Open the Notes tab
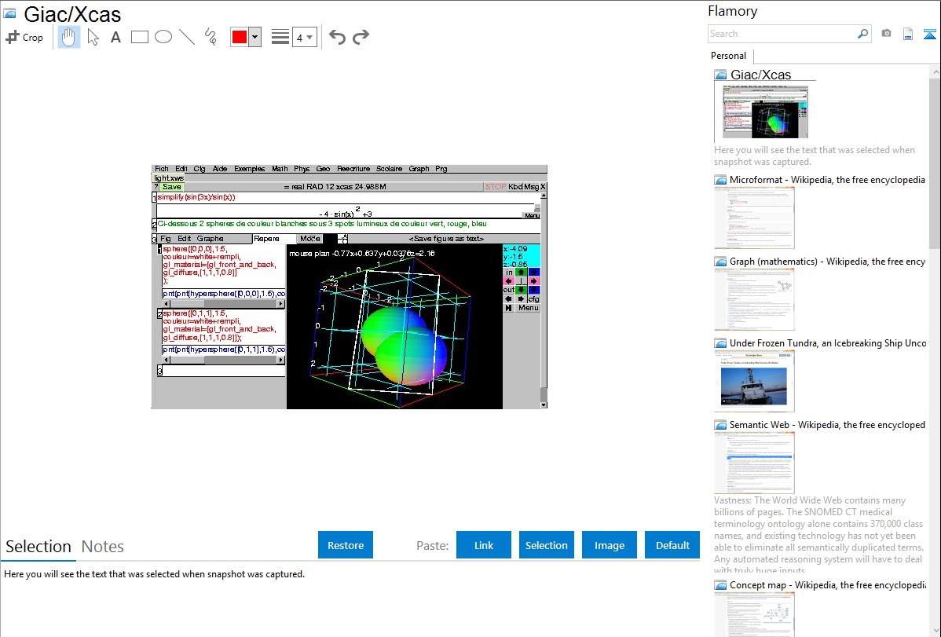Image resolution: width=941 pixels, height=637 pixels. tap(103, 547)
